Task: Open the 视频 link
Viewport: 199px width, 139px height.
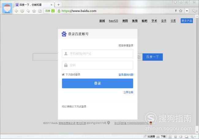Action: tap(135, 21)
